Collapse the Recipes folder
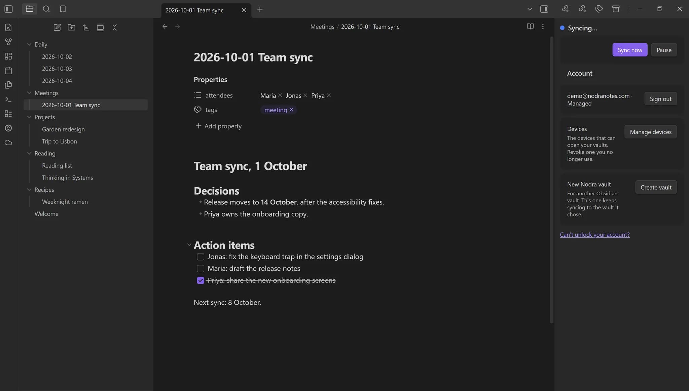 29,190
